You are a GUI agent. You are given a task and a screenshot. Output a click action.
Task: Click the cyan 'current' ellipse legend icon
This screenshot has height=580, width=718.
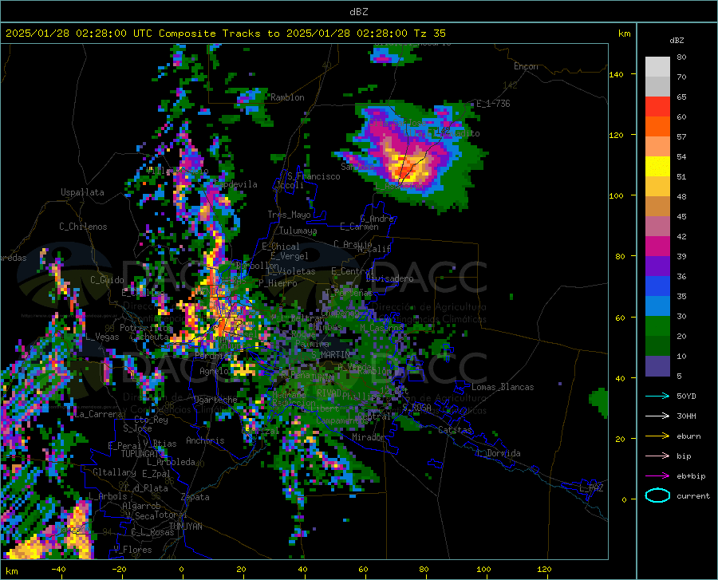pyautogui.click(x=657, y=495)
